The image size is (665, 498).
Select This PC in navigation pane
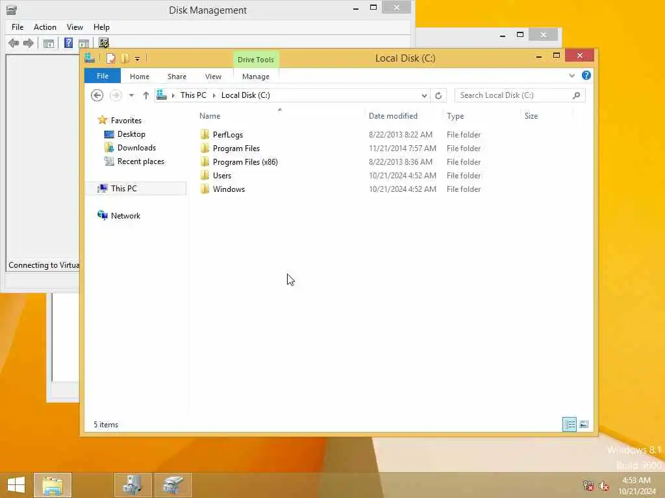click(x=124, y=189)
